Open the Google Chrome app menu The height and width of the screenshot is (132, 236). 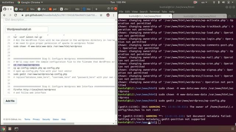point(30,2)
